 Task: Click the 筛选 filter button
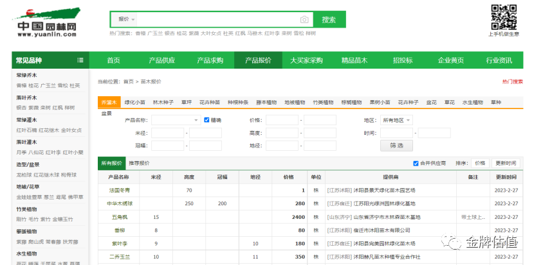[x=396, y=146]
